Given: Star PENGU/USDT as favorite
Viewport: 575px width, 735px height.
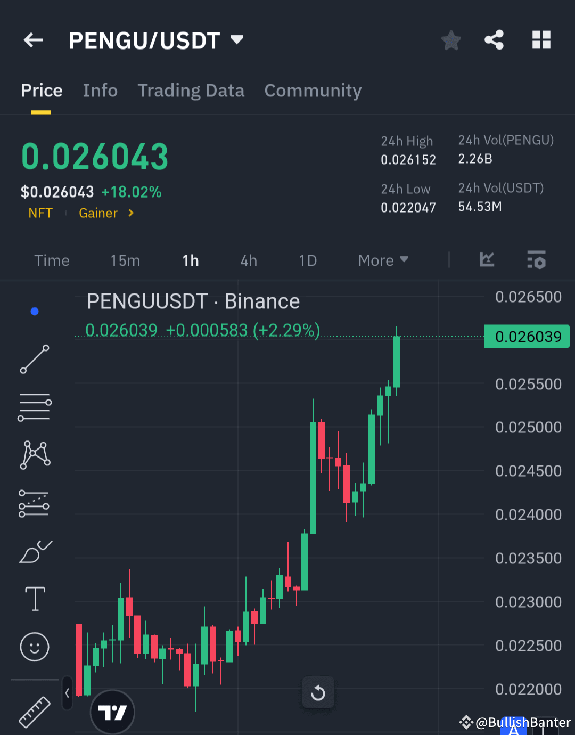Looking at the screenshot, I should pos(451,40).
